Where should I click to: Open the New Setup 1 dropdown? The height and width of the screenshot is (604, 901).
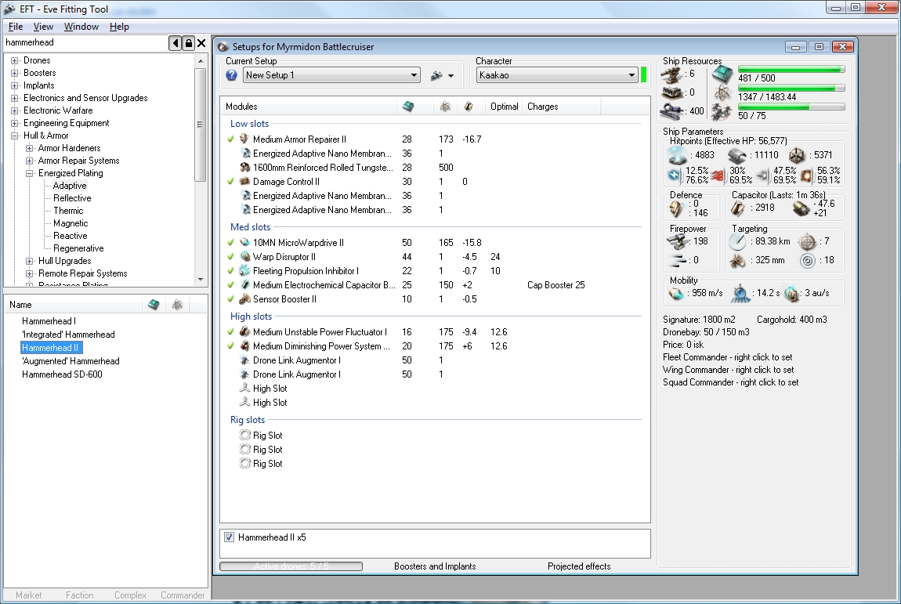coord(331,75)
